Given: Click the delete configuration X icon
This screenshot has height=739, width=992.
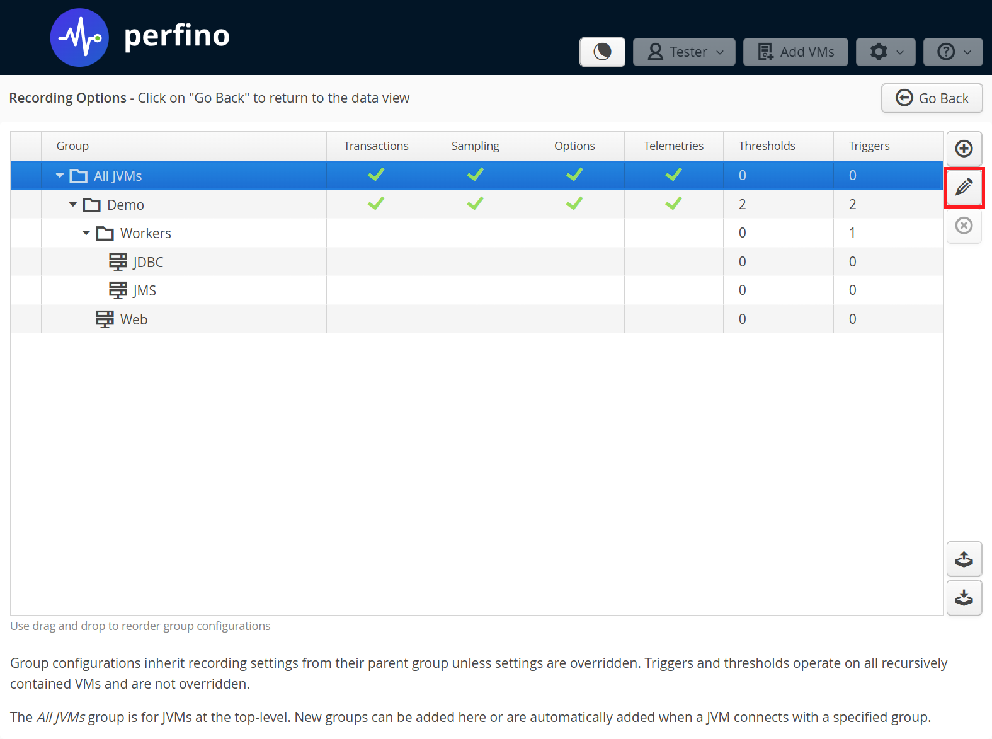Looking at the screenshot, I should 964,226.
